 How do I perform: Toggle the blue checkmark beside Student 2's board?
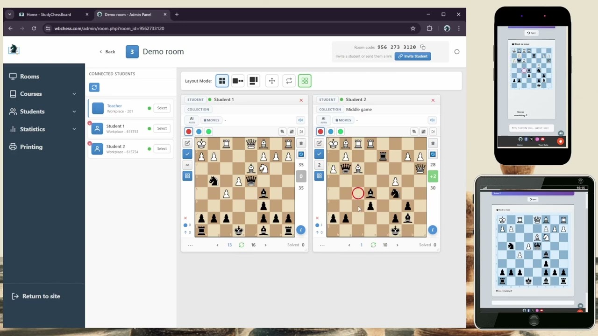coord(319,154)
